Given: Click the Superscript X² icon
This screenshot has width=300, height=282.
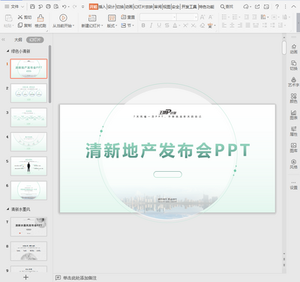Looking at the screenshot, I should pyautogui.click(x=185, y=25).
